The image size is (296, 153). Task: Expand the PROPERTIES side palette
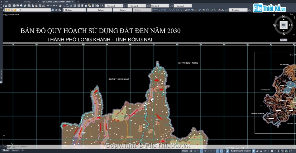[1, 74]
